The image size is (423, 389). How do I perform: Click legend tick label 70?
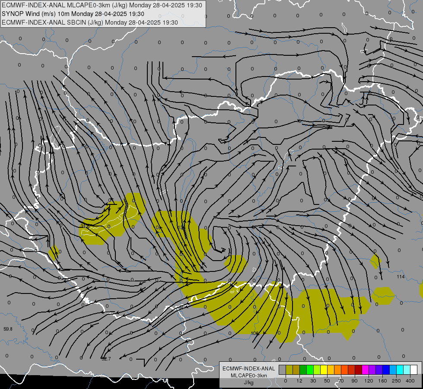coord(341,381)
